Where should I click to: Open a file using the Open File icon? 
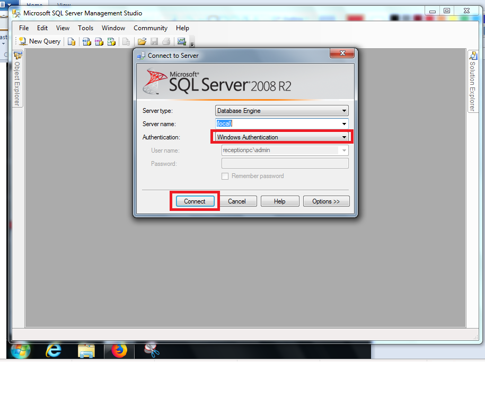click(142, 41)
